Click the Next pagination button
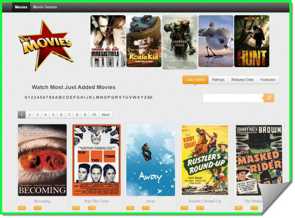The image size is (295, 218). point(105,115)
